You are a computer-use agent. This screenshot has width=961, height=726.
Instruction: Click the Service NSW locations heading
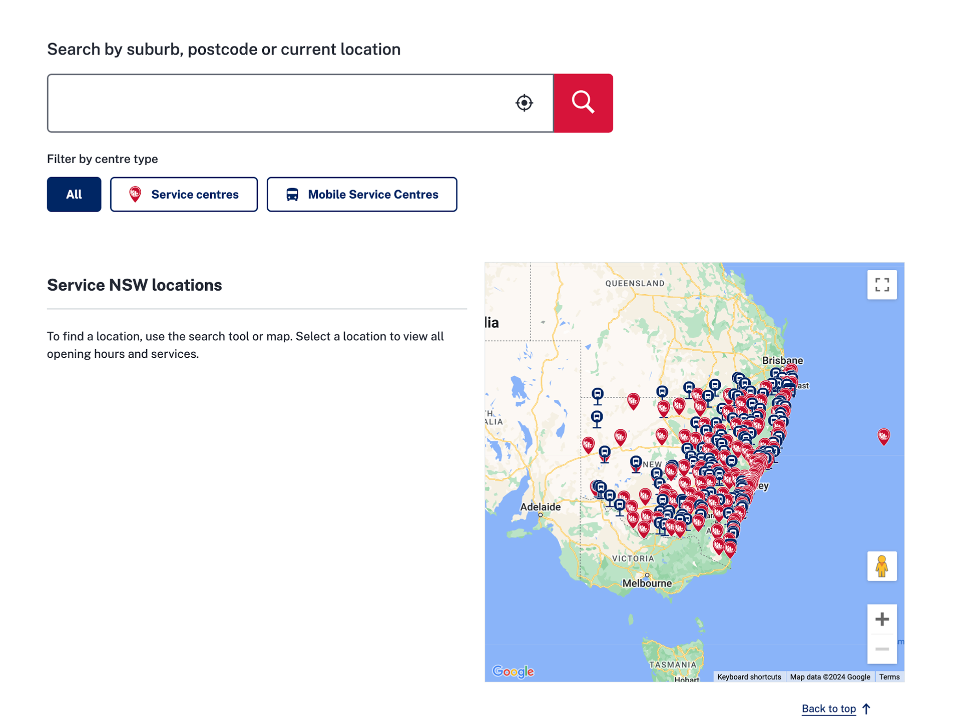point(134,285)
